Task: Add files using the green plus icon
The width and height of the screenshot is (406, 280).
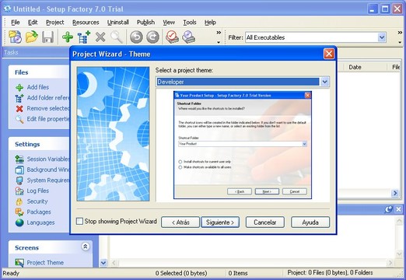Action: click(68, 37)
